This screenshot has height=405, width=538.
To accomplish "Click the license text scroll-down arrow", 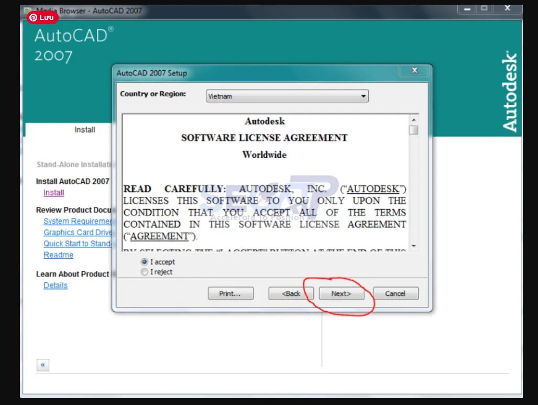I will point(413,246).
